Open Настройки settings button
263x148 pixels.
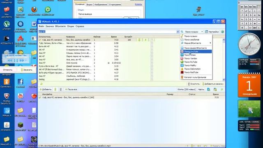pyautogui.click(x=212, y=32)
